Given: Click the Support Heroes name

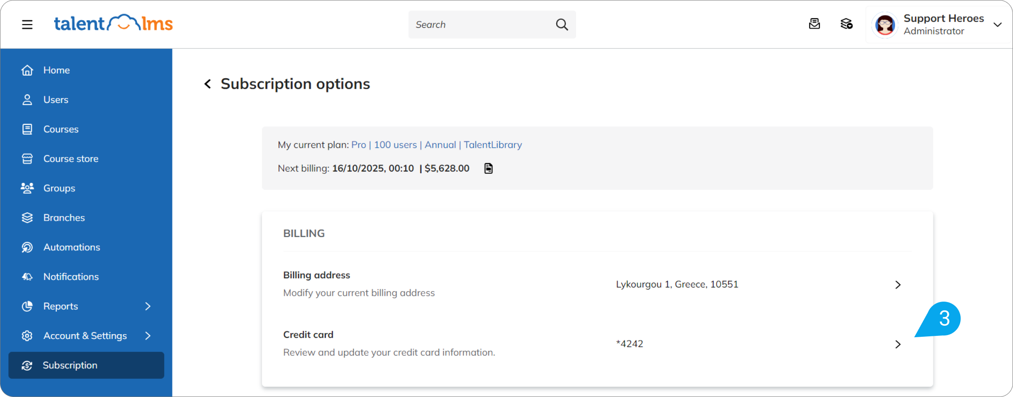Looking at the screenshot, I should (x=944, y=18).
